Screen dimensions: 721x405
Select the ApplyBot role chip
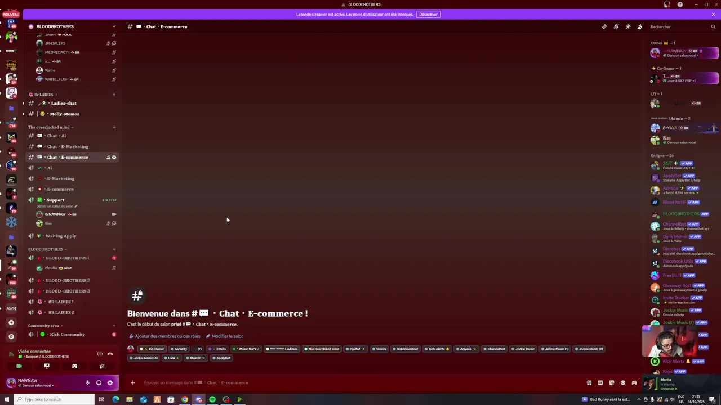[221, 358]
